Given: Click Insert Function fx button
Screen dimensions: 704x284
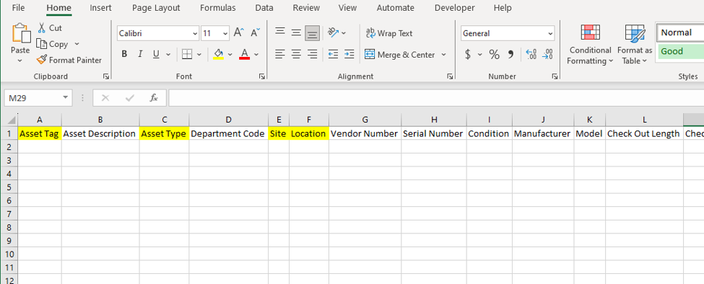Looking at the screenshot, I should click(x=154, y=97).
